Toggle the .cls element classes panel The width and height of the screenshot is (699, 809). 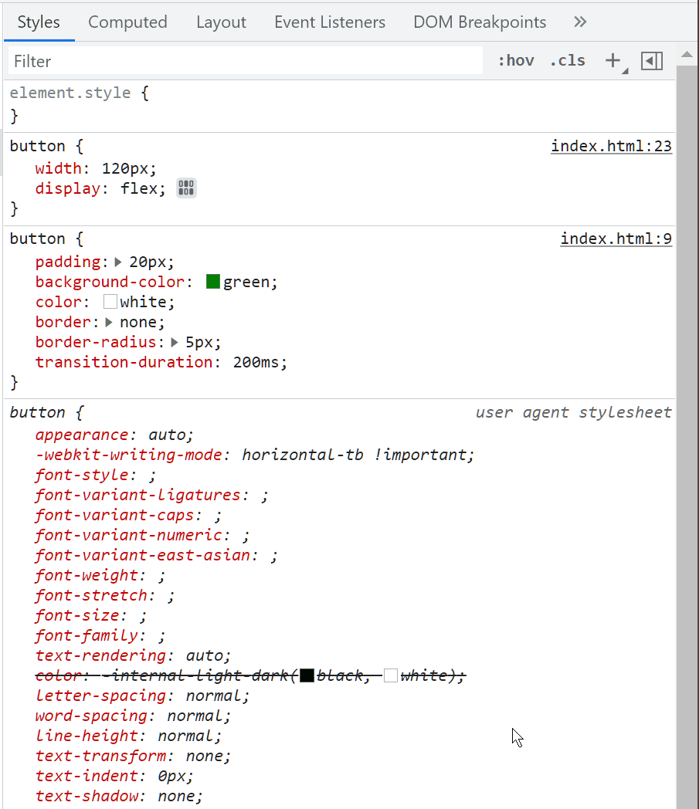(568, 61)
